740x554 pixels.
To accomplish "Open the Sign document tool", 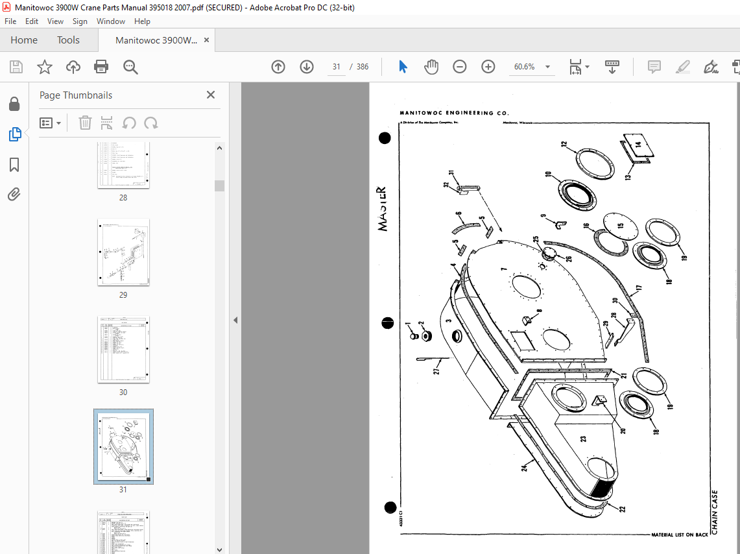I will tap(711, 67).
